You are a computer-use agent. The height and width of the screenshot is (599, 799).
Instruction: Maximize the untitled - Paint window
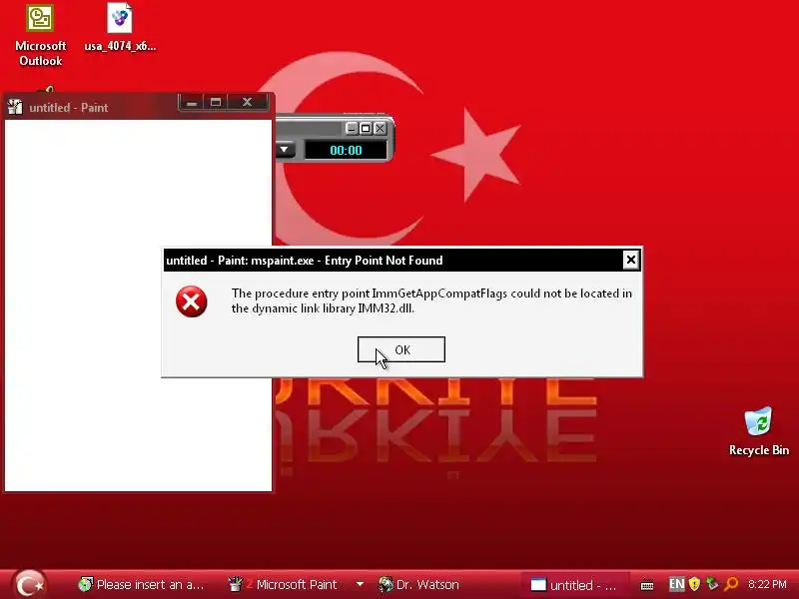(216, 103)
